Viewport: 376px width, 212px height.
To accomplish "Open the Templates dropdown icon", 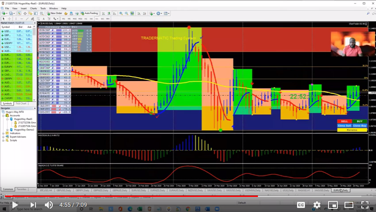I will coord(166,13).
